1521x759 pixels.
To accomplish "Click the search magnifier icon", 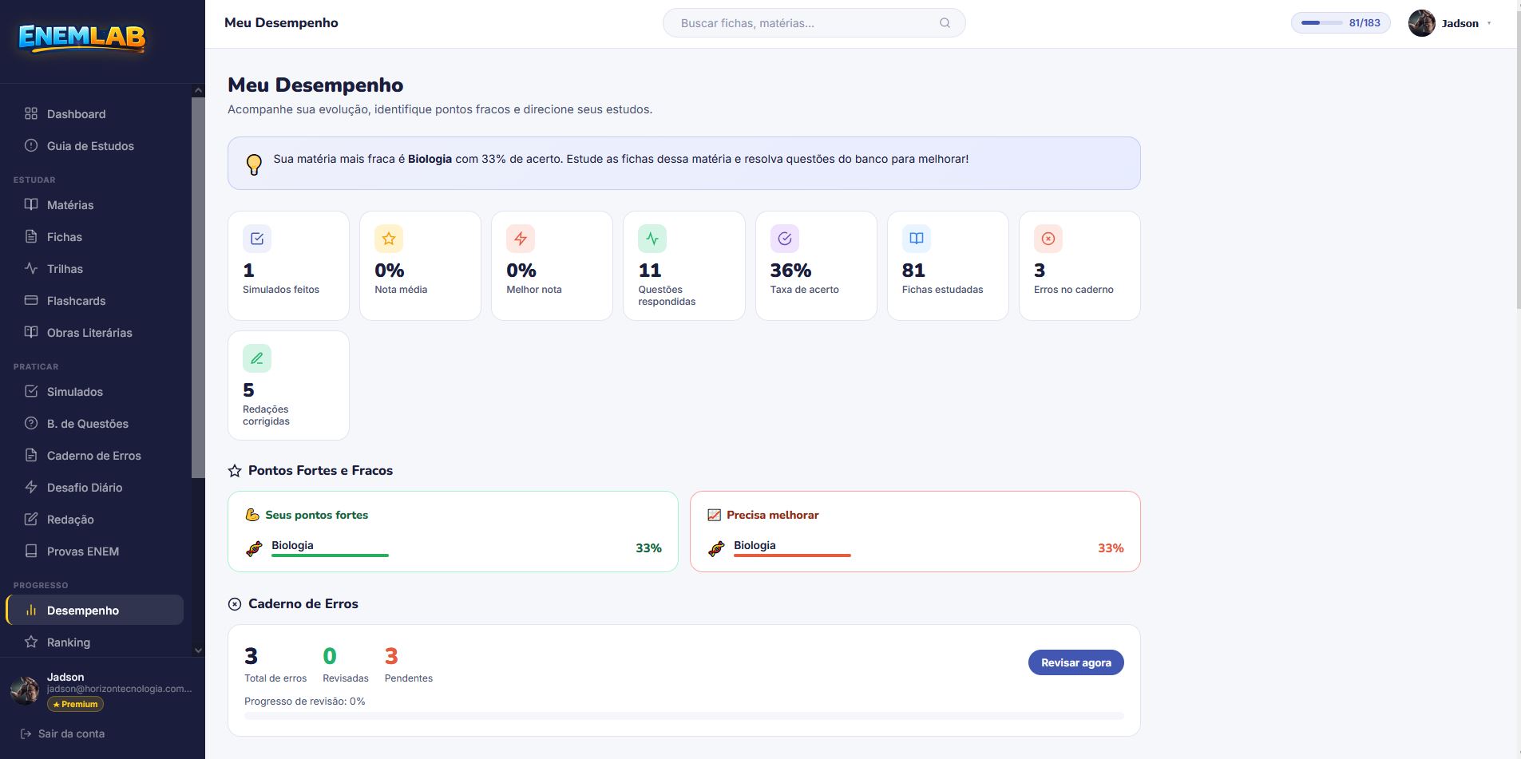I will coord(945,23).
